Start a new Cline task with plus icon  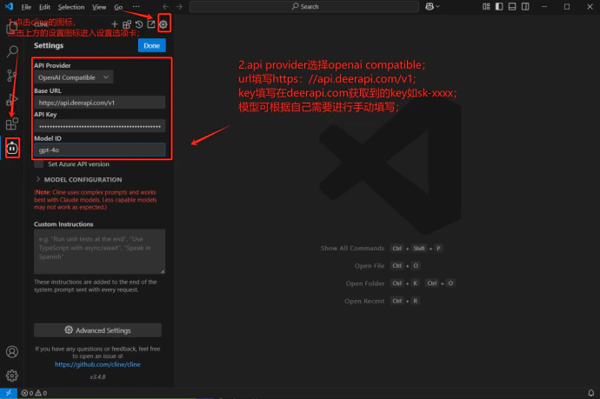(x=115, y=24)
